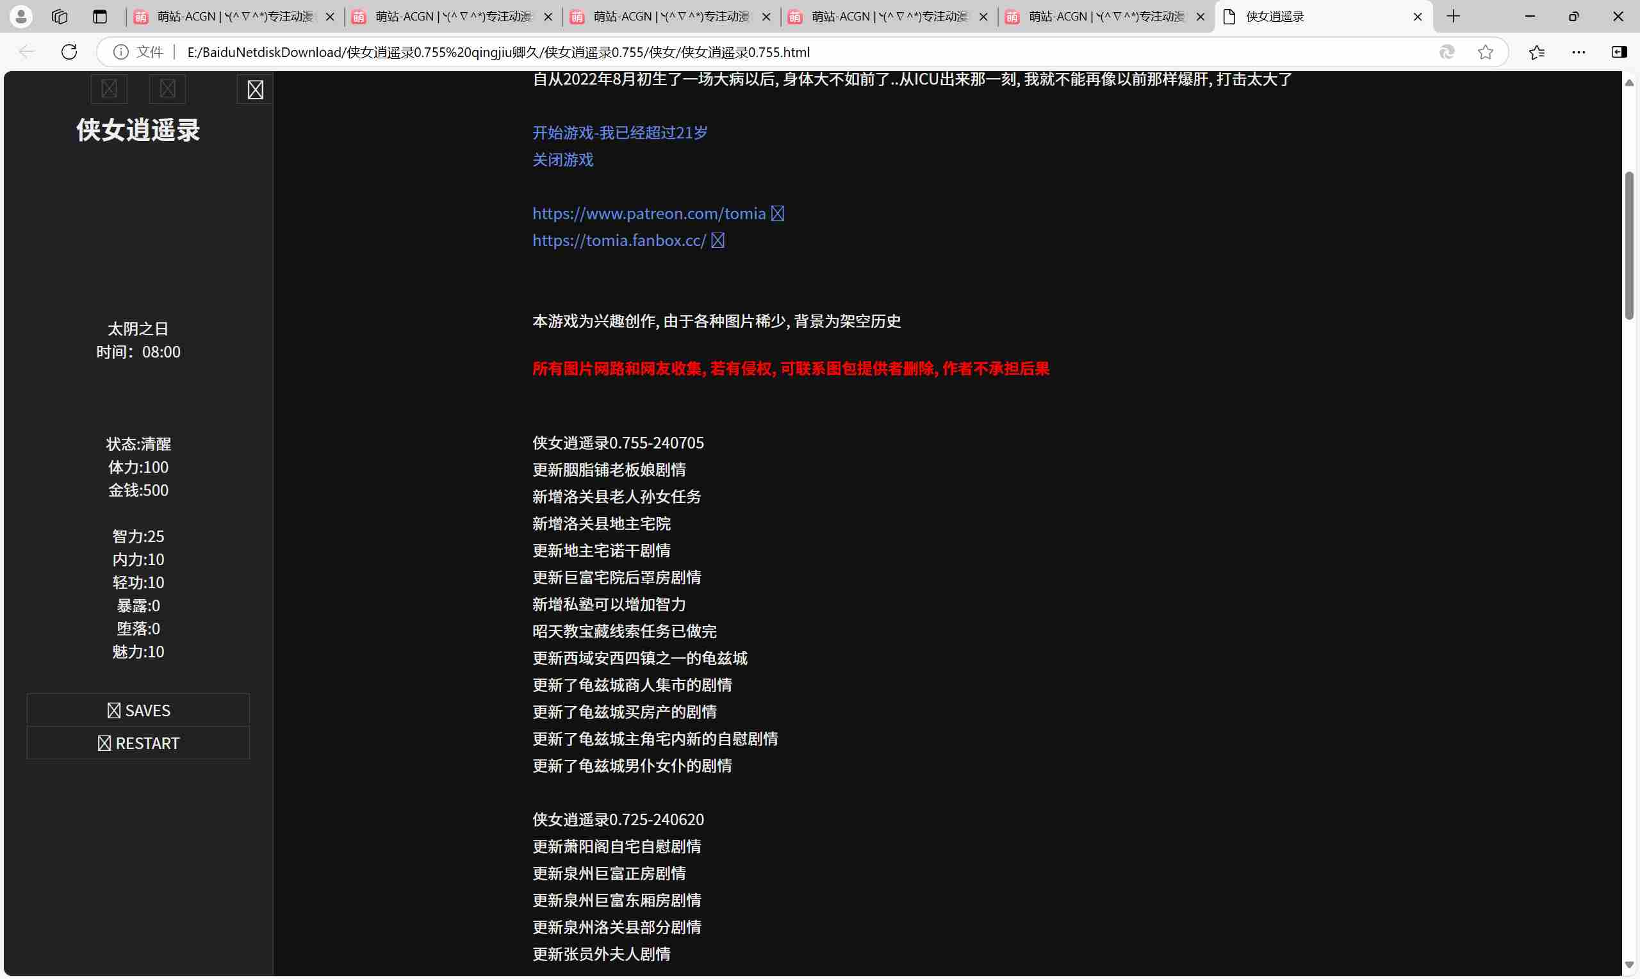
Task: Click the browser profile avatar
Action: (20, 16)
